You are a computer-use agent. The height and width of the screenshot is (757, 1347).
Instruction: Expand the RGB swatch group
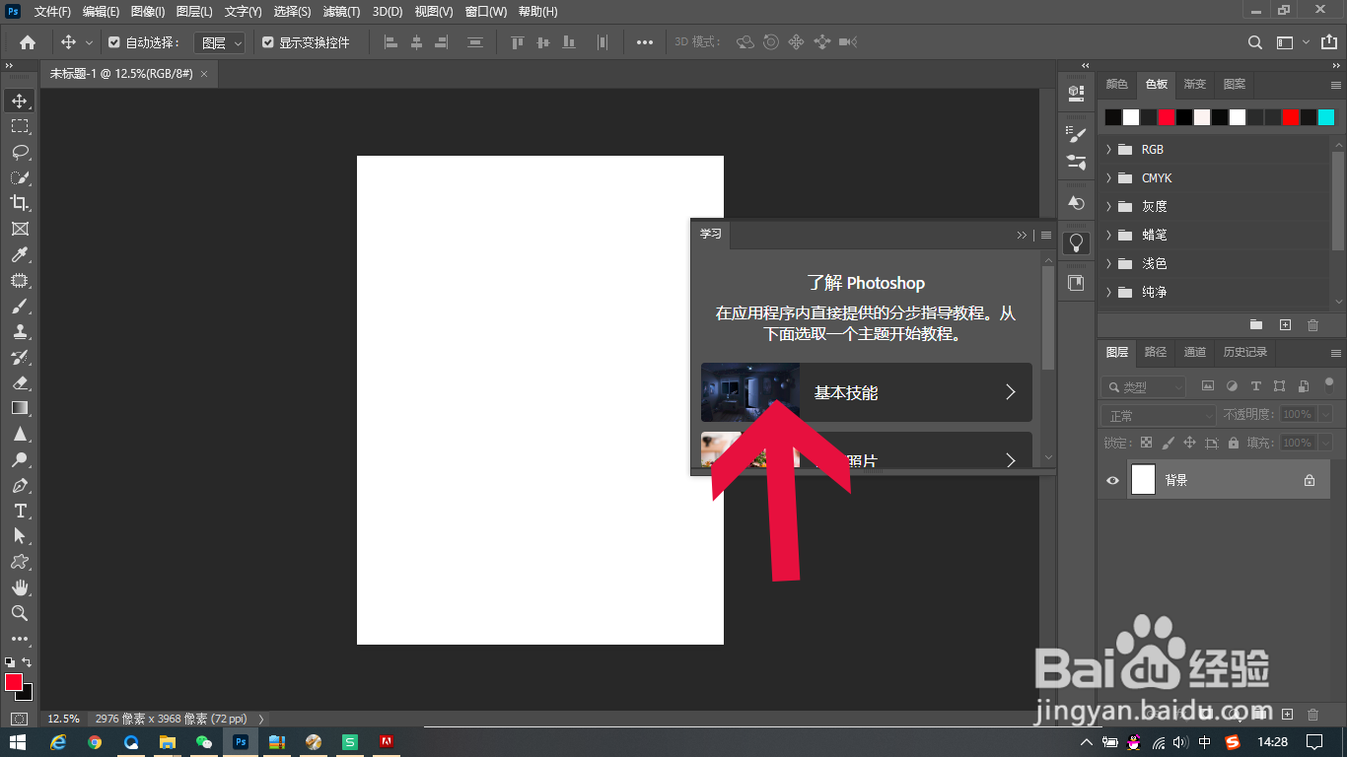pyautogui.click(x=1108, y=150)
